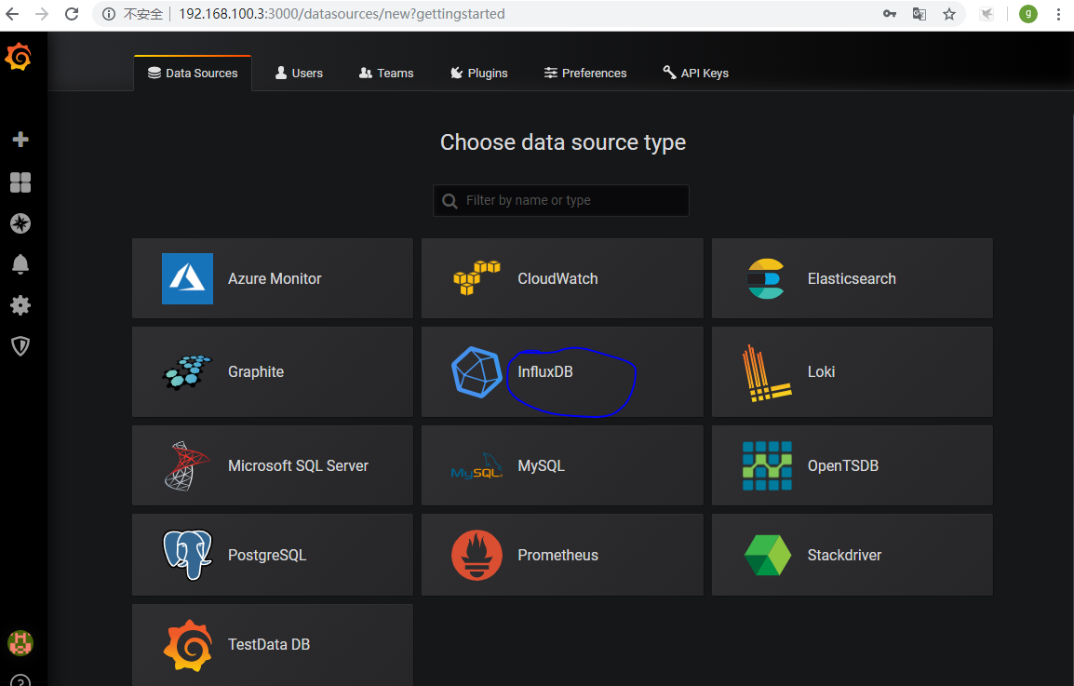Bookmark page with the star icon

point(948,14)
